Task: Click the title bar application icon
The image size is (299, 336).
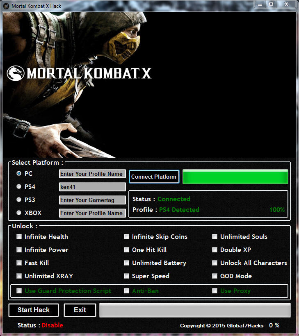Action: coord(6,6)
